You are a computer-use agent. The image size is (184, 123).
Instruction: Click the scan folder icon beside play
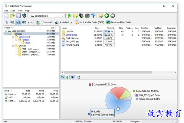tap(75, 16)
